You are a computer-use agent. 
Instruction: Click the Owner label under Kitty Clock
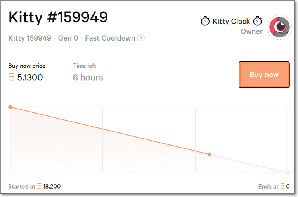251,31
